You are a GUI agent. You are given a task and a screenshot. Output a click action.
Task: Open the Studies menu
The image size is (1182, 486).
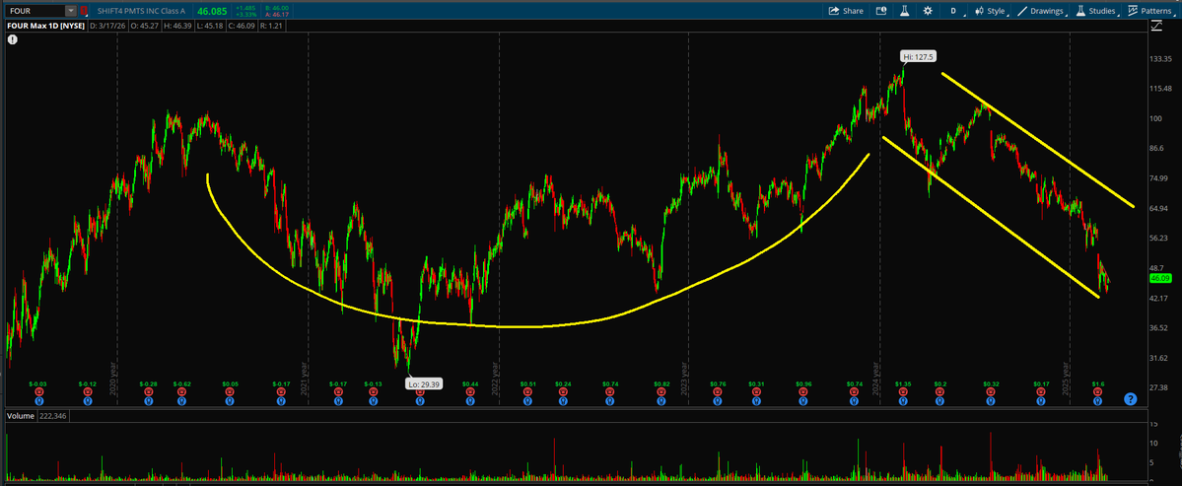pyautogui.click(x=1097, y=11)
